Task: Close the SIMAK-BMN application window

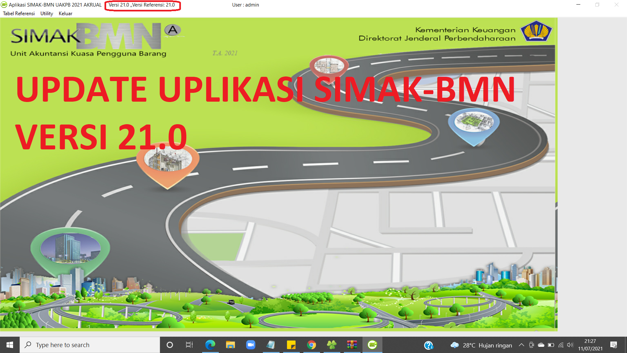Action: click(x=617, y=5)
